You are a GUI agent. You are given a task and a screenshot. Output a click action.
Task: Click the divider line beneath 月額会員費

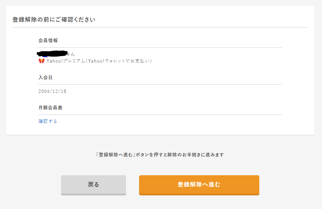click(160, 115)
